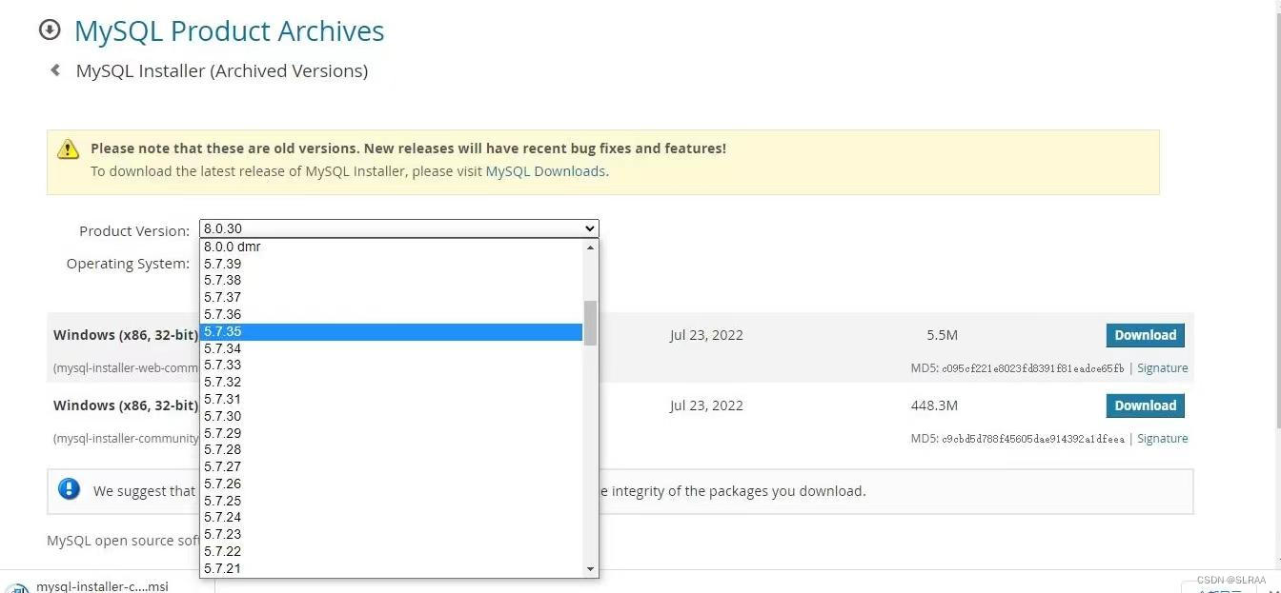Click the dropdown list scroll up arrow
This screenshot has height=593, width=1281.
590,247
